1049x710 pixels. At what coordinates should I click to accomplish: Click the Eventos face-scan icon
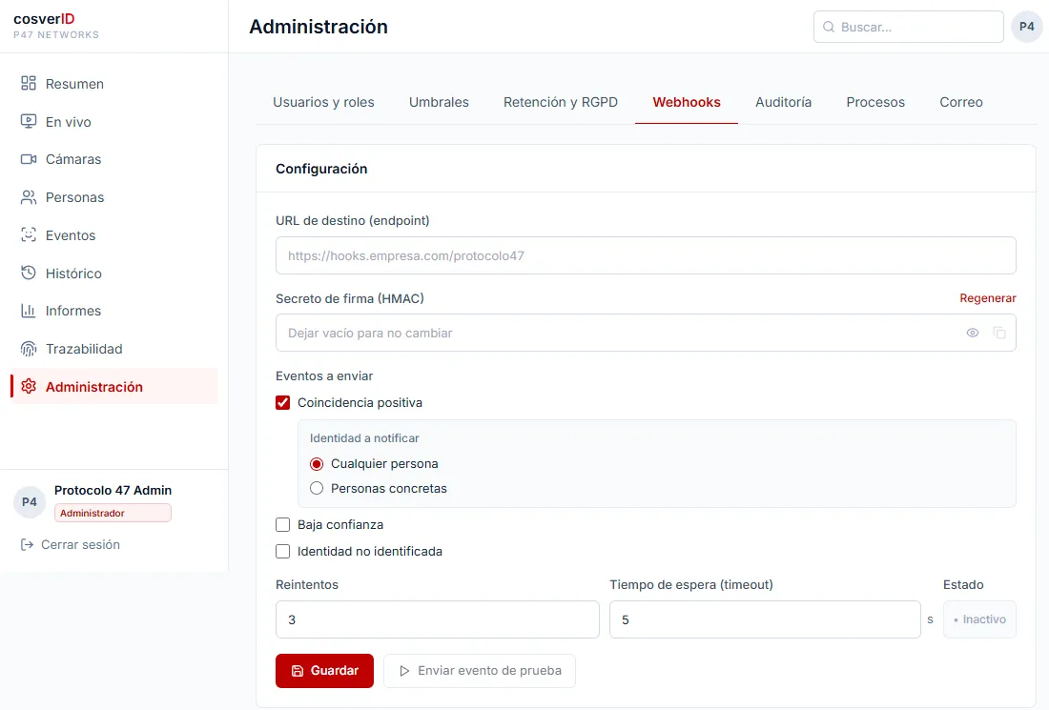pyautogui.click(x=28, y=235)
